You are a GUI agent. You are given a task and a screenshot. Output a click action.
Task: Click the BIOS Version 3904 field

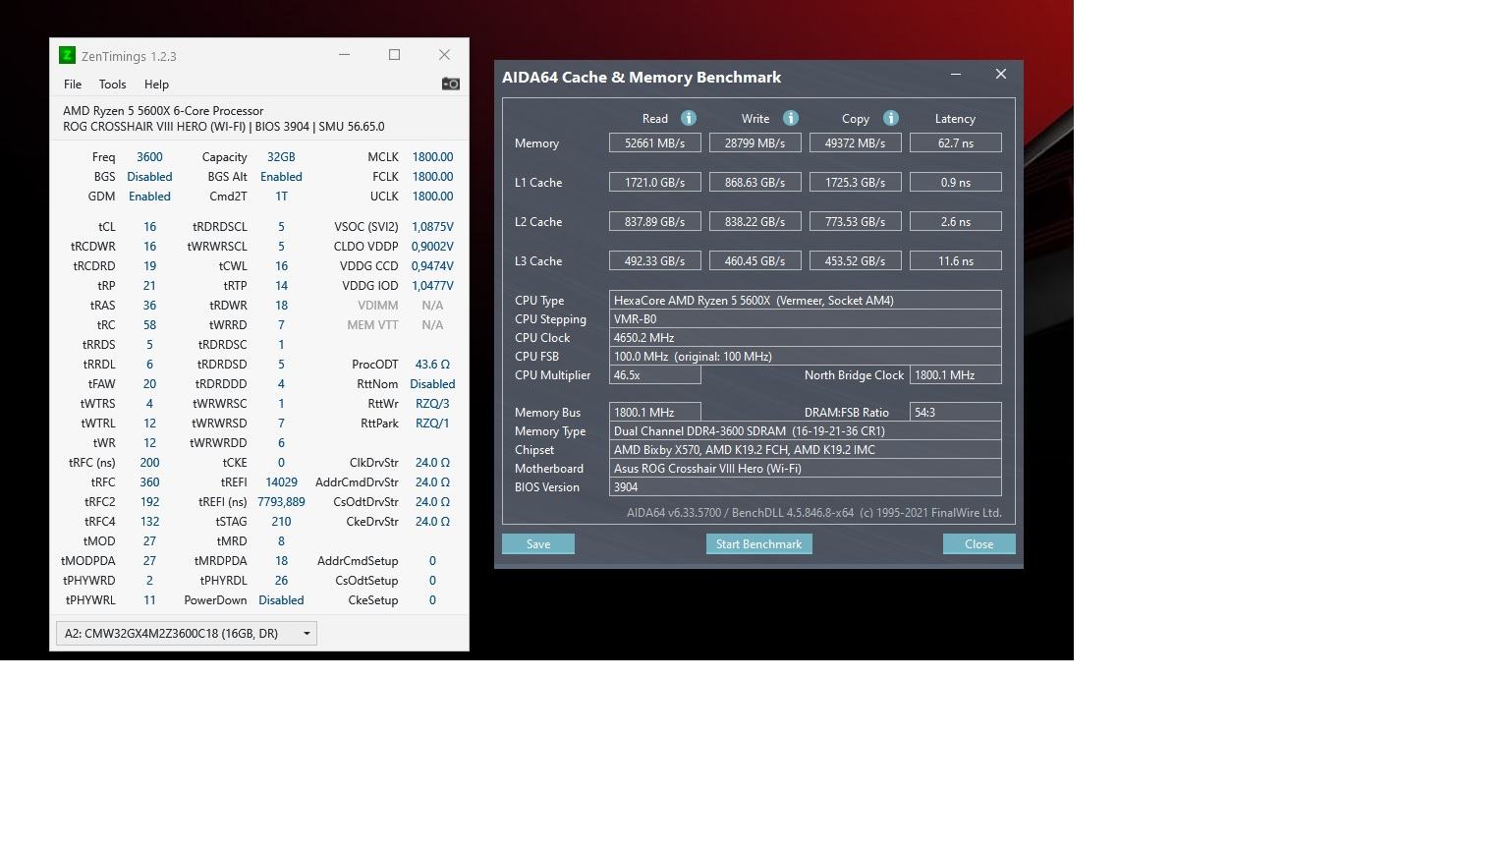click(805, 487)
